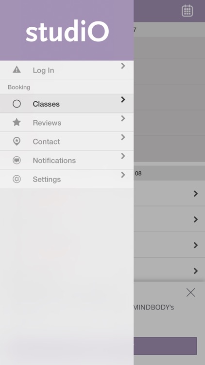Image resolution: width=205 pixels, height=365 pixels.
Task: Open the first class row under the 08 header
Action: 169,193
